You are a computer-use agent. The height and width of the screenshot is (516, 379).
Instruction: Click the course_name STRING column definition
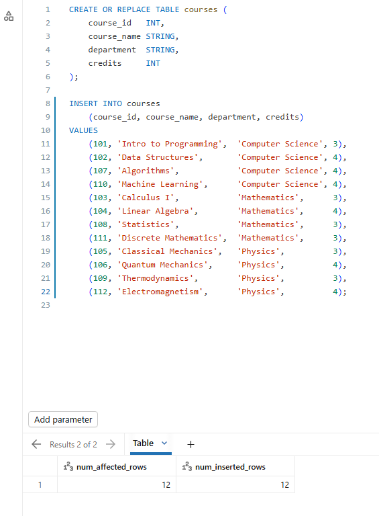pyautogui.click(x=133, y=36)
